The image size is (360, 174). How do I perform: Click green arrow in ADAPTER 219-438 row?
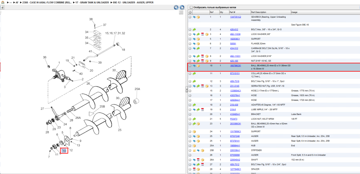click(194, 104)
